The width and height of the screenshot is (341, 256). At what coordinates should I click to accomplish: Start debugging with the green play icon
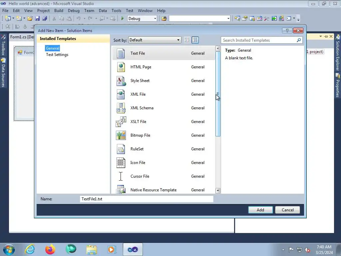(122, 19)
